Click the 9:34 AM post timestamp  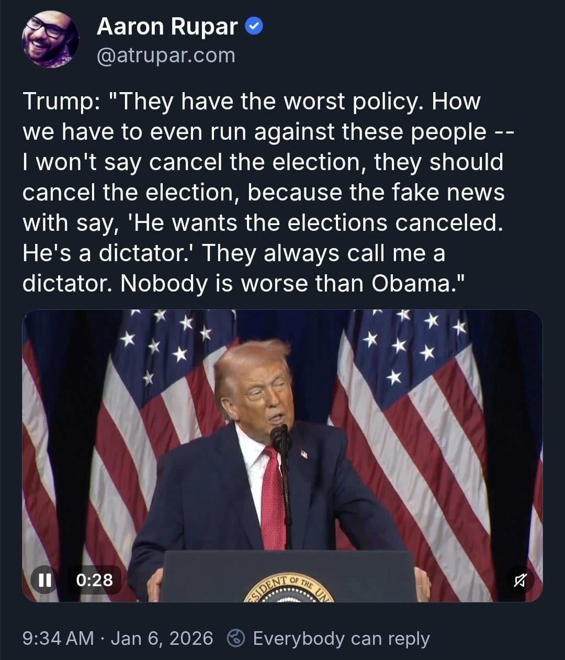58,638
